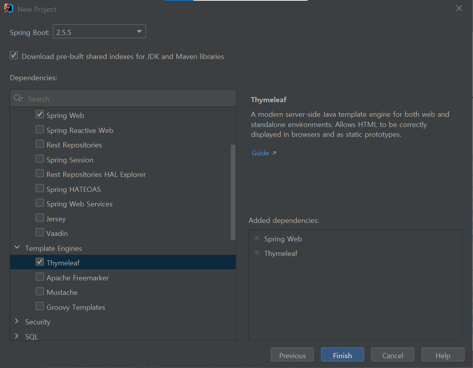Collapse the Template Engines category

(17, 248)
